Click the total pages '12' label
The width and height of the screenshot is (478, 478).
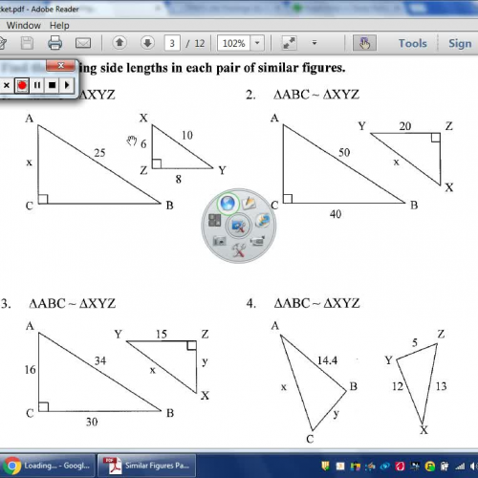tap(200, 43)
